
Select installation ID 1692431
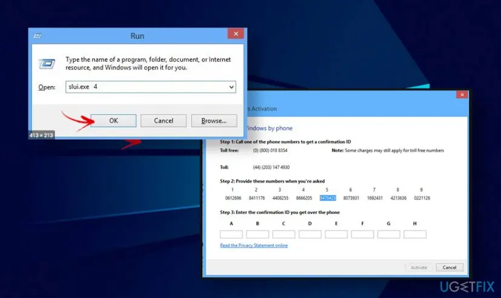tap(375, 198)
